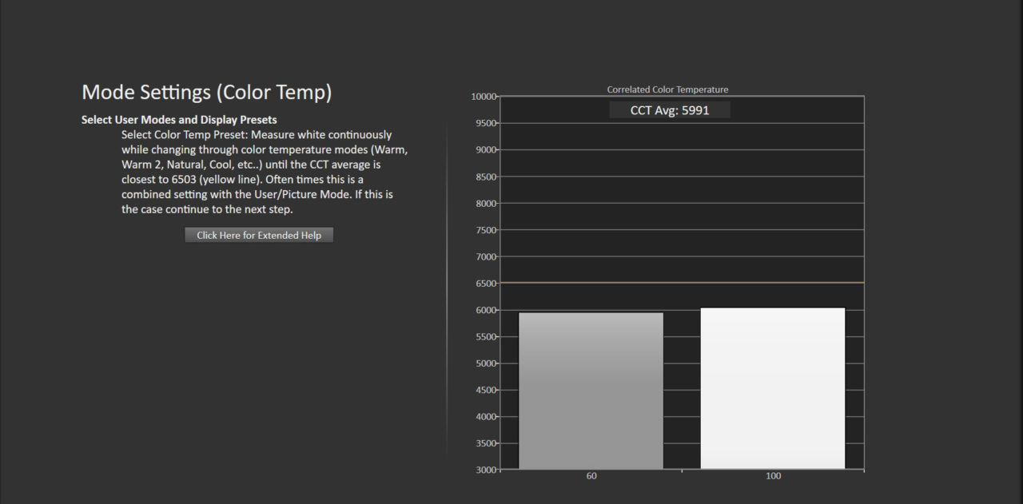
Task: Click the 4000 y-axis label
Action: [486, 417]
